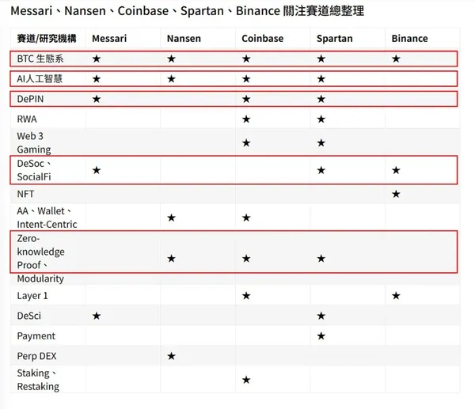Viewport: 475px width, 409px height.
Task: Click the Nansen star in AI人工智慧 row
Action: 171,78
